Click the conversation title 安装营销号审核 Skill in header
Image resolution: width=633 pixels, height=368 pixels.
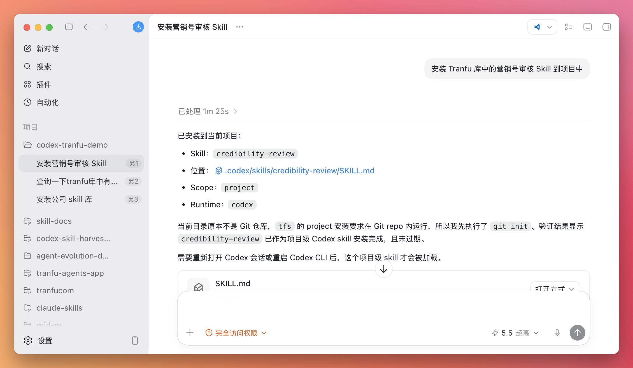pos(192,27)
